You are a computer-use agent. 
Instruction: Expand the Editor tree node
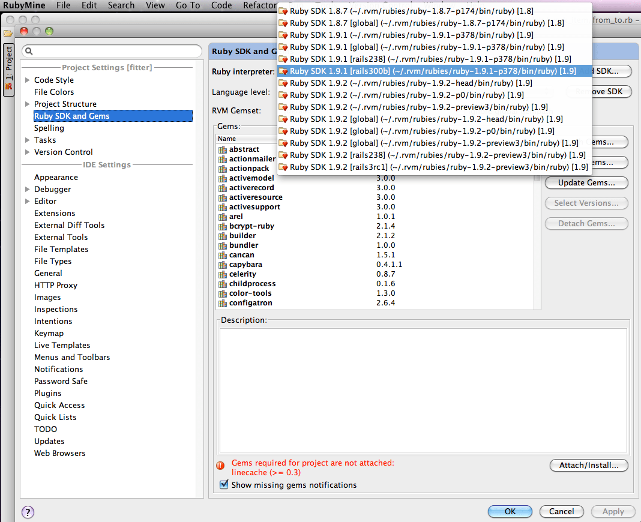pyautogui.click(x=28, y=201)
